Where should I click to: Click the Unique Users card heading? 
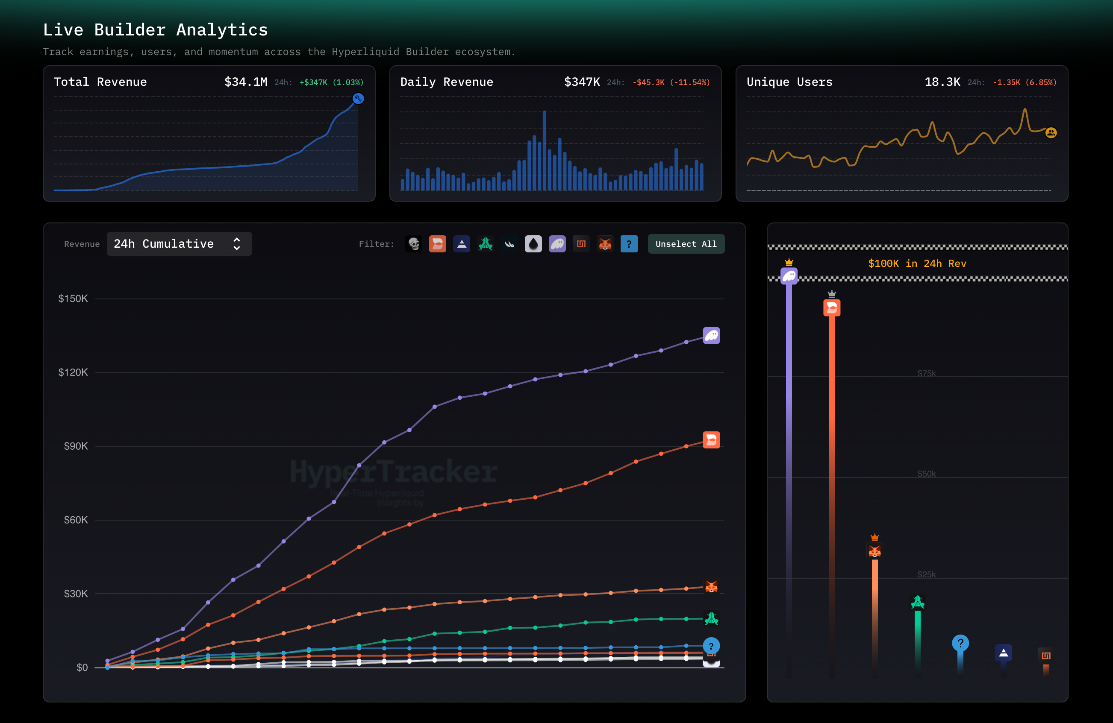coord(789,82)
